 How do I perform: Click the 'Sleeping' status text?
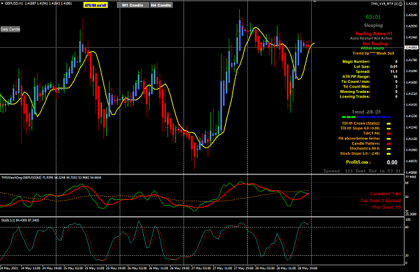pyautogui.click(x=373, y=26)
